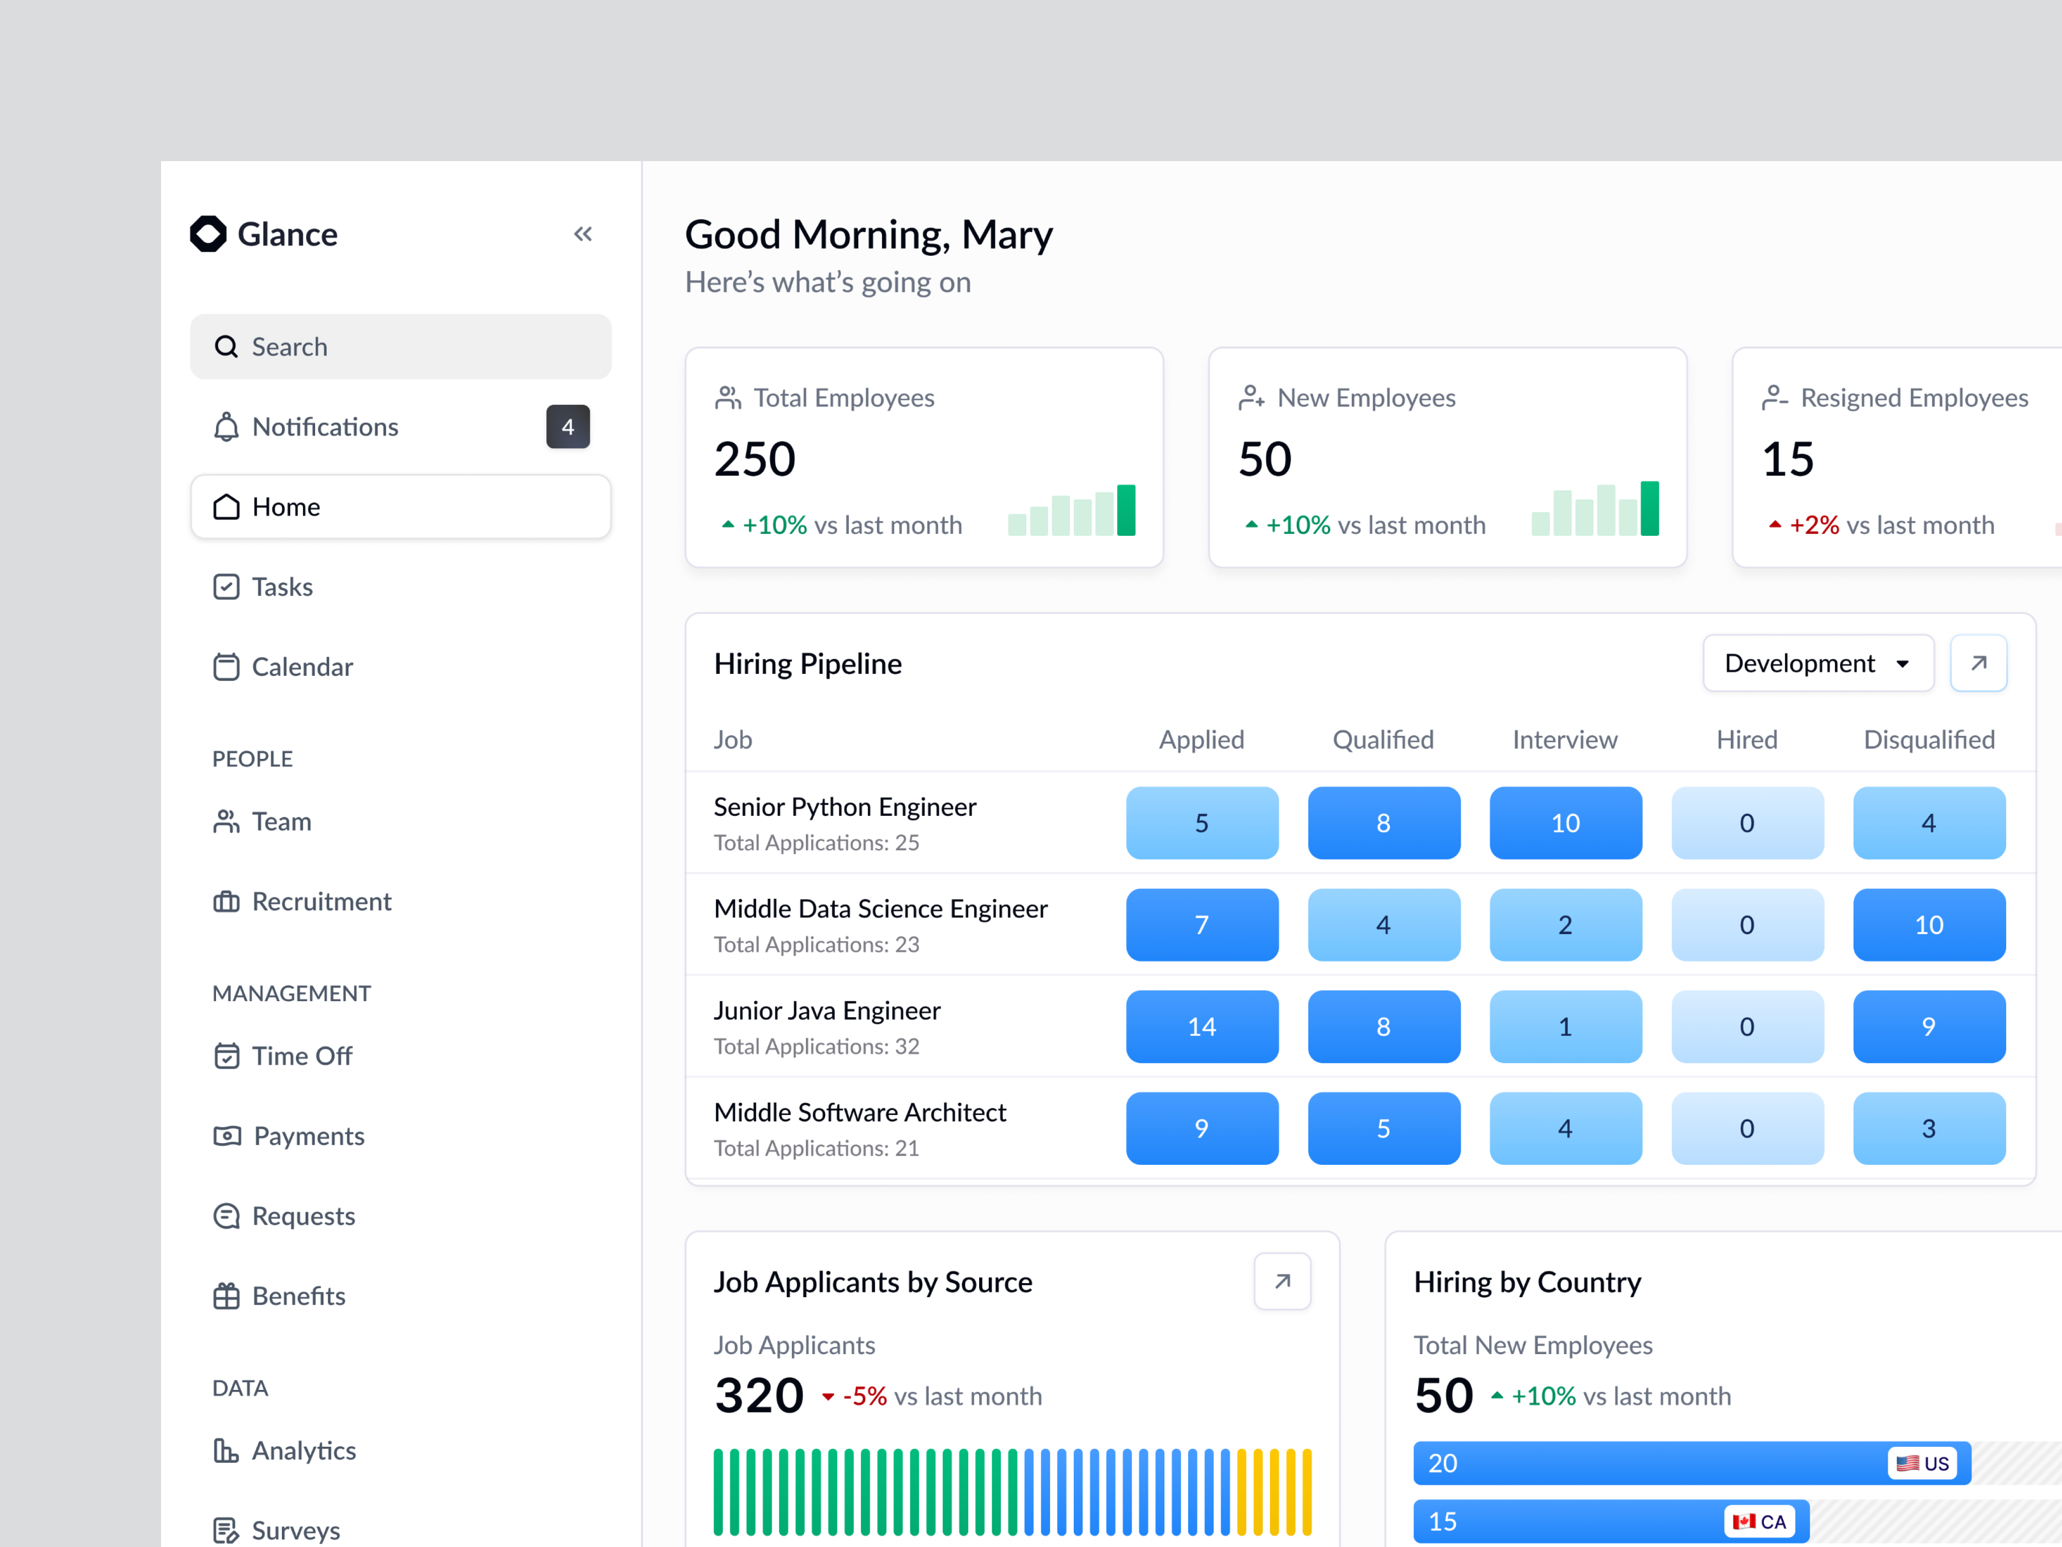Click the Notifications bell icon
Screen dimensions: 2062x1547
[x=227, y=427]
